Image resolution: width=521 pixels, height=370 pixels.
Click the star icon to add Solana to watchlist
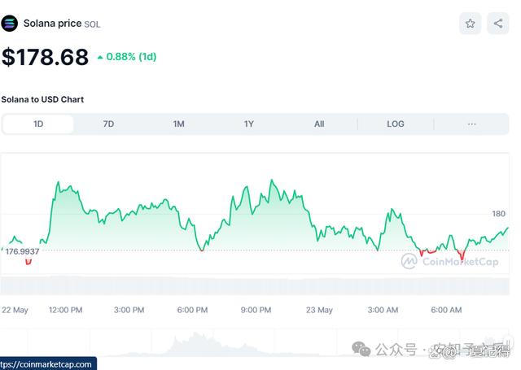click(x=470, y=24)
